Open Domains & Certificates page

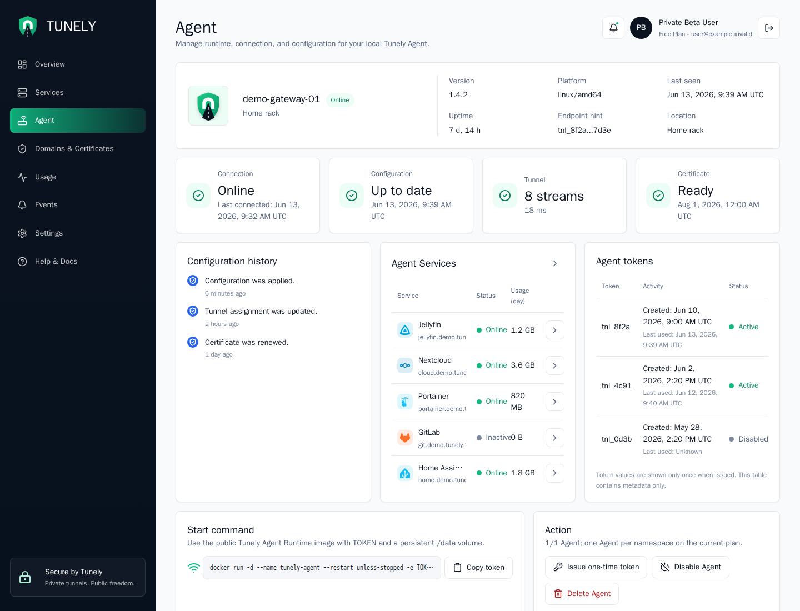click(78, 149)
